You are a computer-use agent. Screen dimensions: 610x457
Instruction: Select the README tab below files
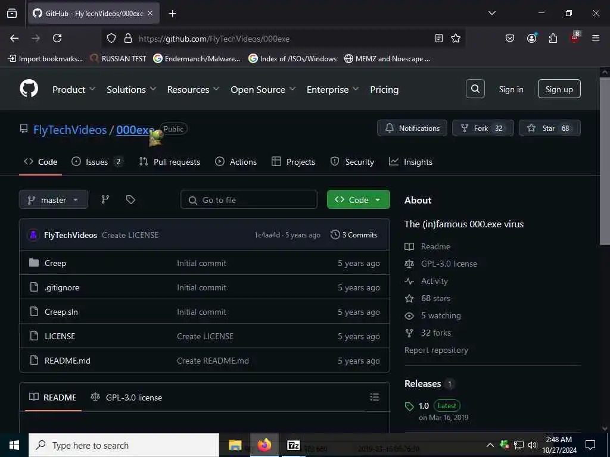pos(52,397)
